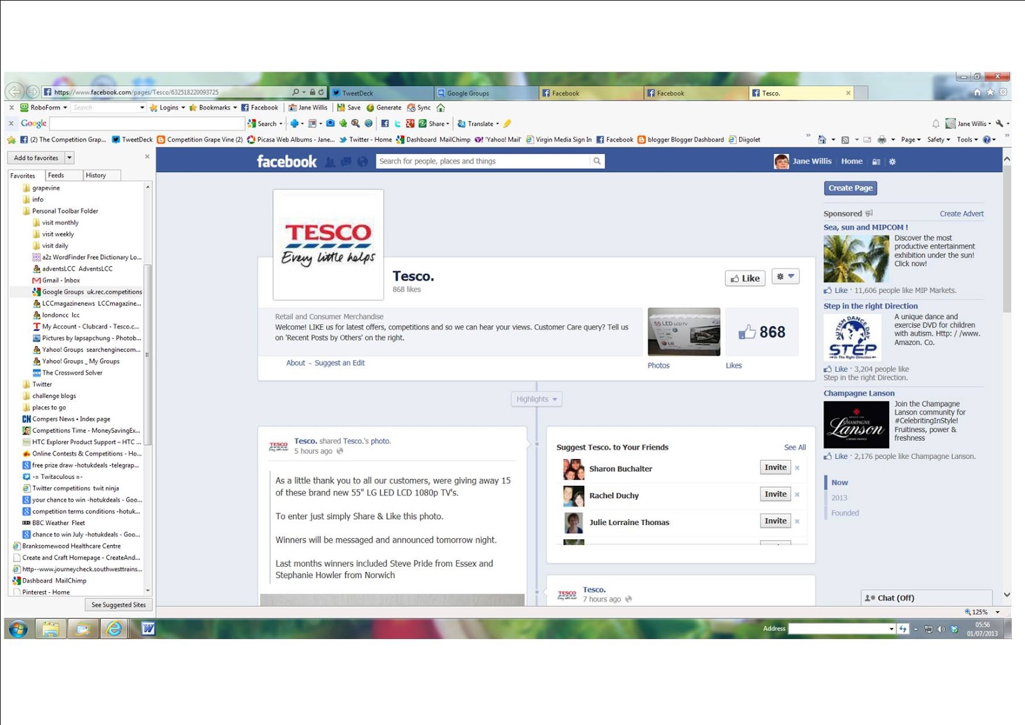Click in the Google Toolbar search box
Viewport: 1025px width, 725px height.
tap(147, 124)
